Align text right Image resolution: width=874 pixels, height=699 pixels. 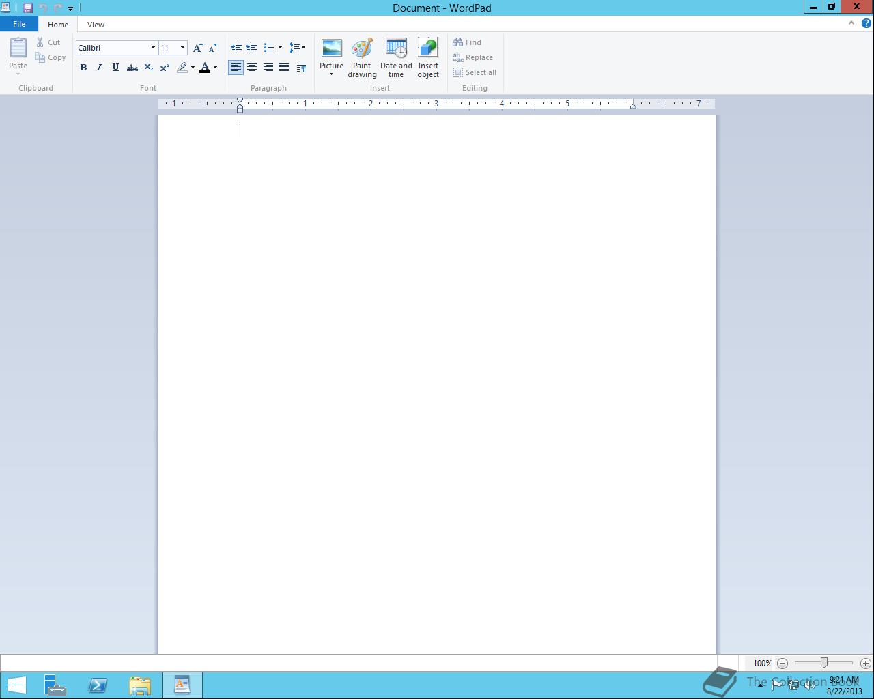tap(268, 68)
